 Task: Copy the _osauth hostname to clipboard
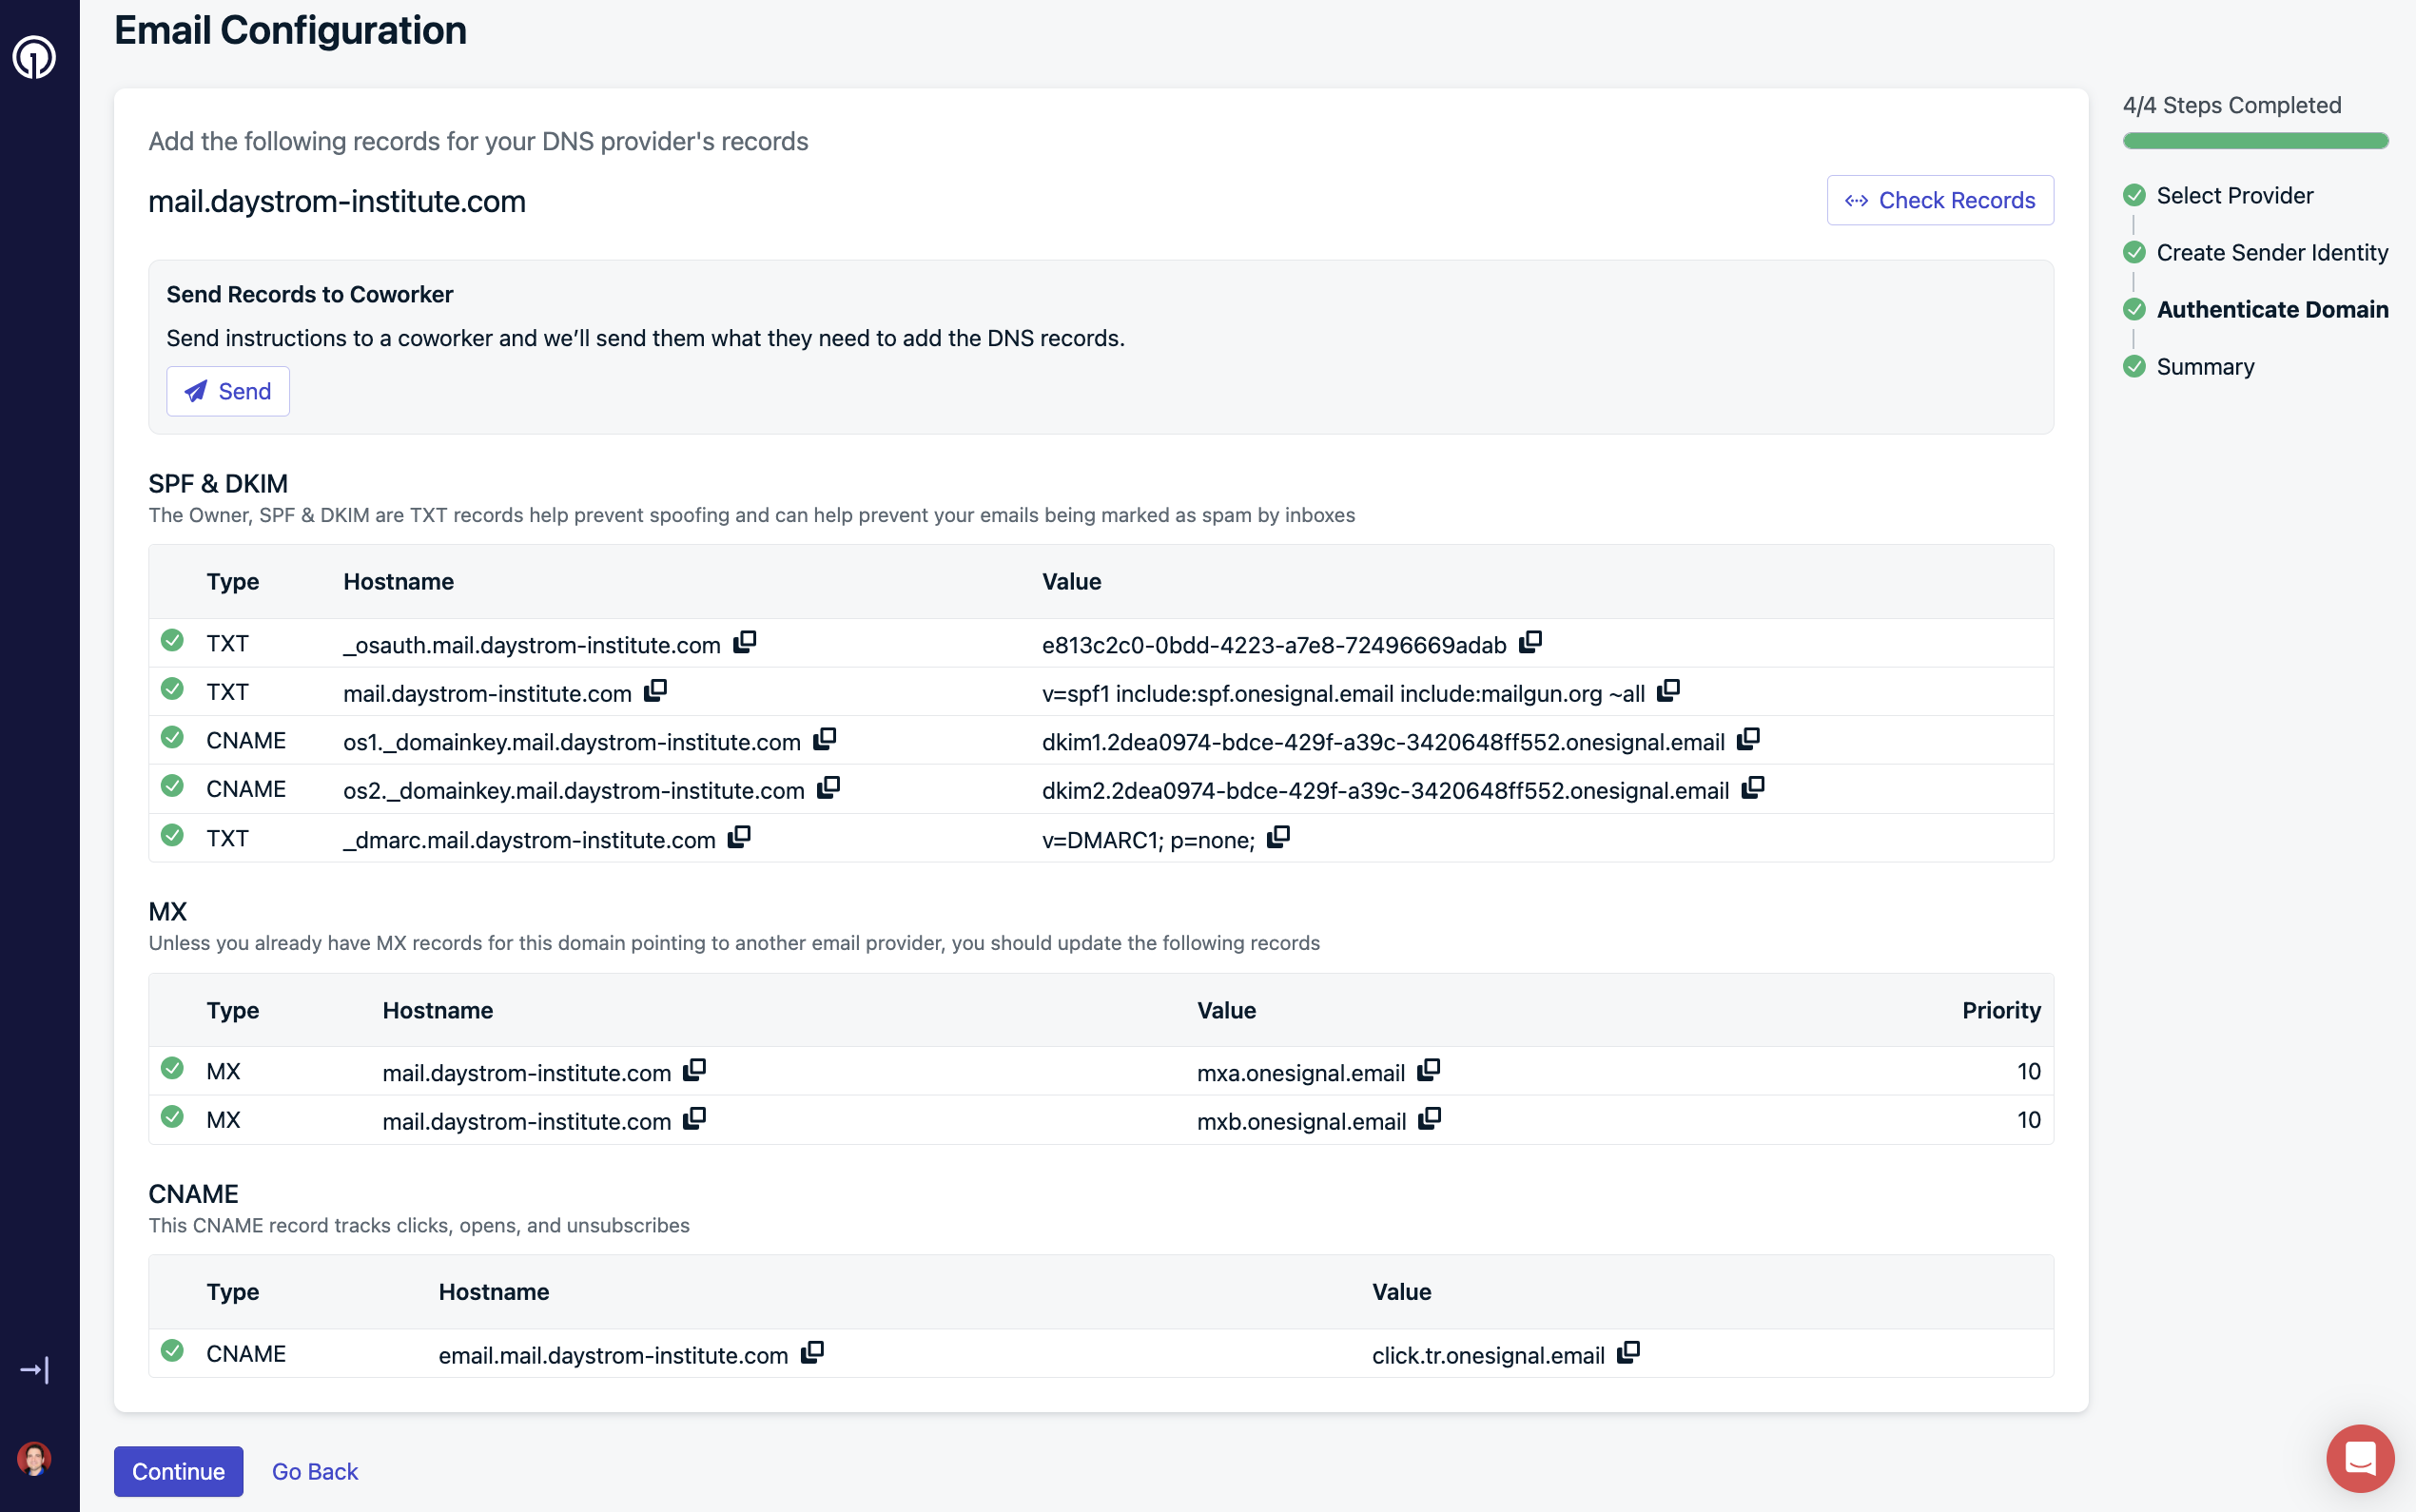click(744, 642)
